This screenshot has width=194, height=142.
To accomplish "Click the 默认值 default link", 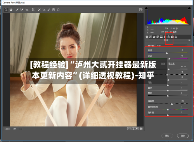I will pyautogui.click(x=171, y=63).
